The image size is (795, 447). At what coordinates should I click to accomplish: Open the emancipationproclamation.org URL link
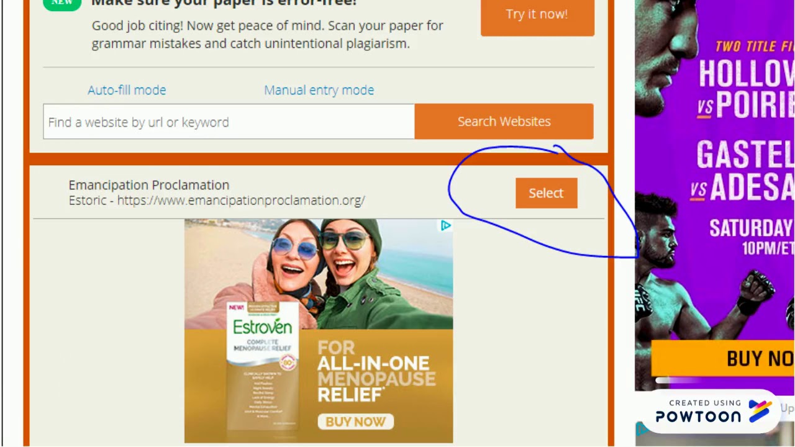tap(241, 201)
